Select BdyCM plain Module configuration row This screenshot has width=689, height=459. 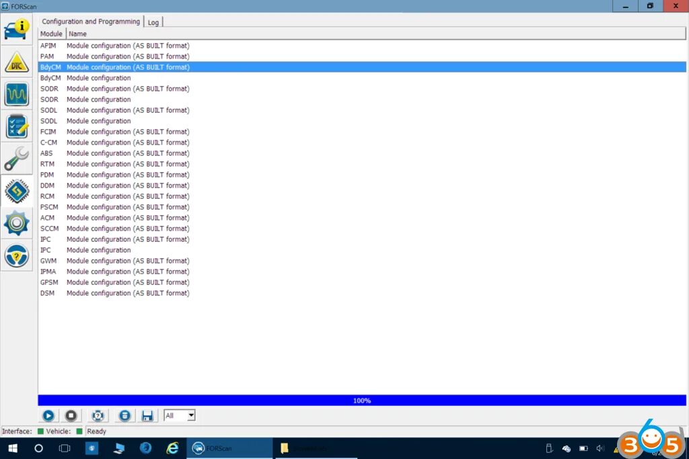point(362,78)
